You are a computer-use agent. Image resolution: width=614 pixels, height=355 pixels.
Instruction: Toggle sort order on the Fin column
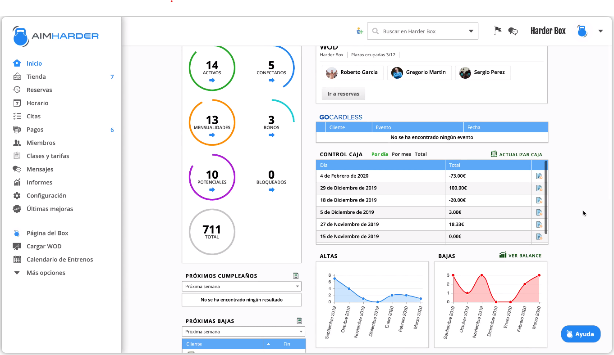(x=269, y=344)
